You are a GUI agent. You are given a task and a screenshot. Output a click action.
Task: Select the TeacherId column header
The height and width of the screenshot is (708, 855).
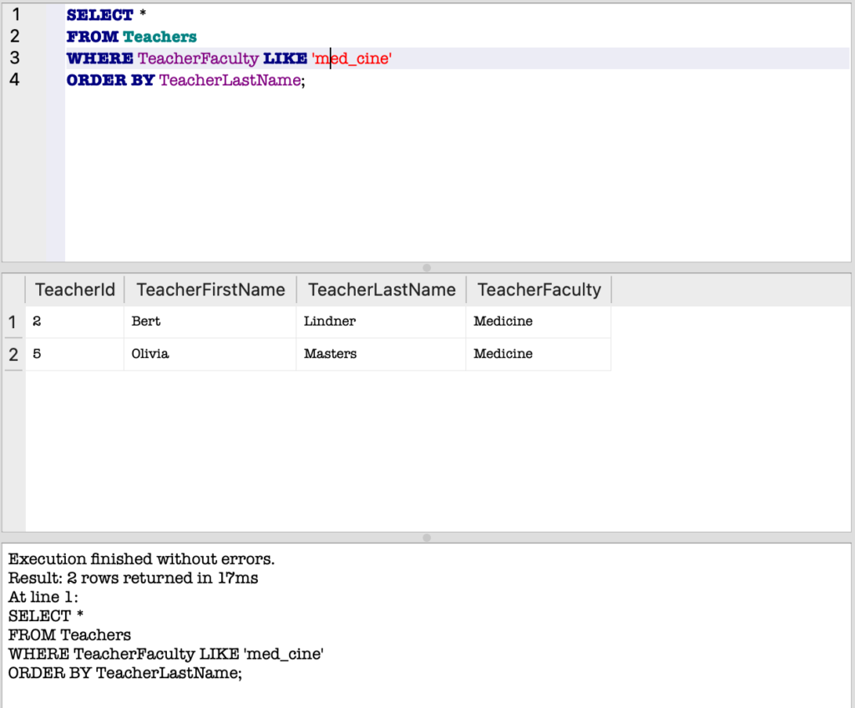tap(74, 289)
